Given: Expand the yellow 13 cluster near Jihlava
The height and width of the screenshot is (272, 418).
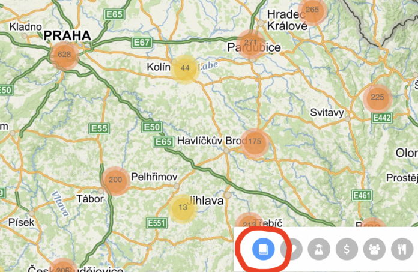Looking at the screenshot, I should (183, 208).
